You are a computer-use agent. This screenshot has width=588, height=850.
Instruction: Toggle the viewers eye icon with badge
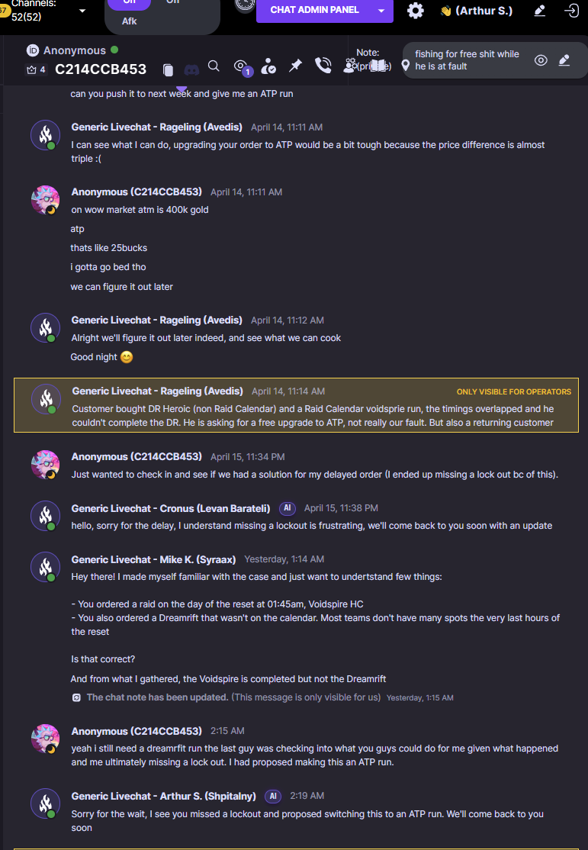click(241, 66)
